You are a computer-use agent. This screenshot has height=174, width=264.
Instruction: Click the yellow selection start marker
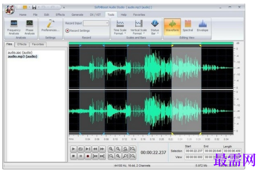click(x=173, y=46)
